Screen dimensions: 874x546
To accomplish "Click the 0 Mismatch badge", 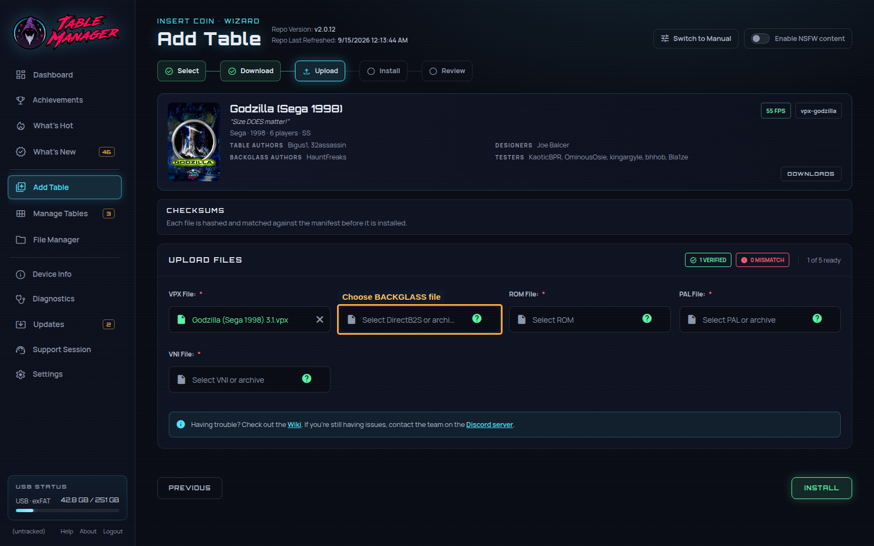I will (x=763, y=260).
